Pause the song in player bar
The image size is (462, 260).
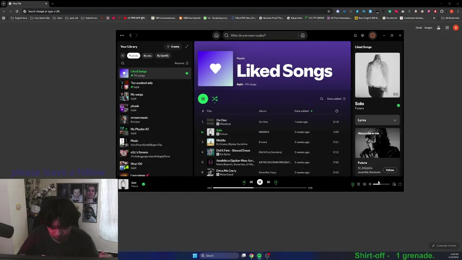click(260, 182)
